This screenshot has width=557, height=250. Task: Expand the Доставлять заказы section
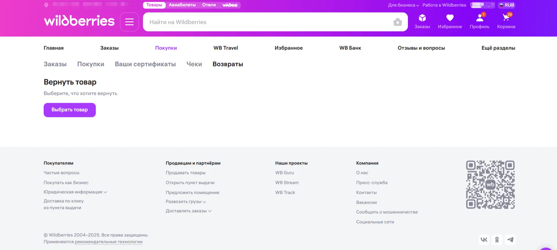point(188,211)
